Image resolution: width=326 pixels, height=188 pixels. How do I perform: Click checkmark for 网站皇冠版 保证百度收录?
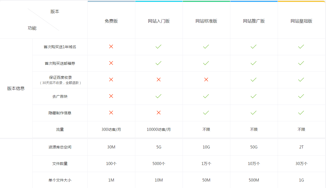tap(301, 80)
